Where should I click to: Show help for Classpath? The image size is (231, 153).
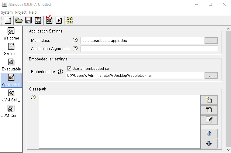click(33, 97)
